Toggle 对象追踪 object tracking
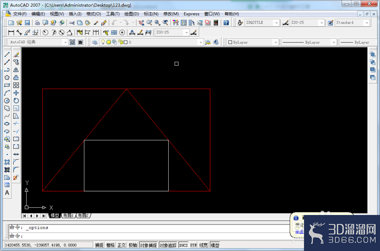Screen dimensions: 380x251 click(x=168, y=245)
